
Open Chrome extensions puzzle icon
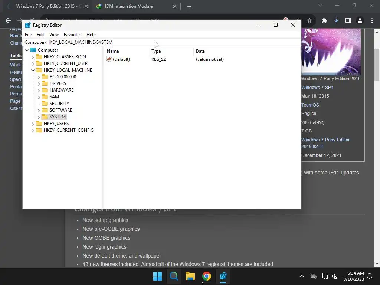[x=324, y=21]
